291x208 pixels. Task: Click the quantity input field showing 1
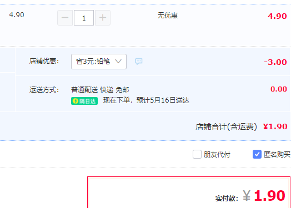click(84, 18)
